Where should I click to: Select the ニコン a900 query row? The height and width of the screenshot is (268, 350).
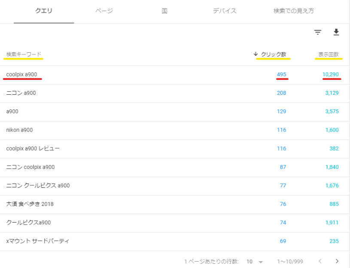tap(175, 93)
